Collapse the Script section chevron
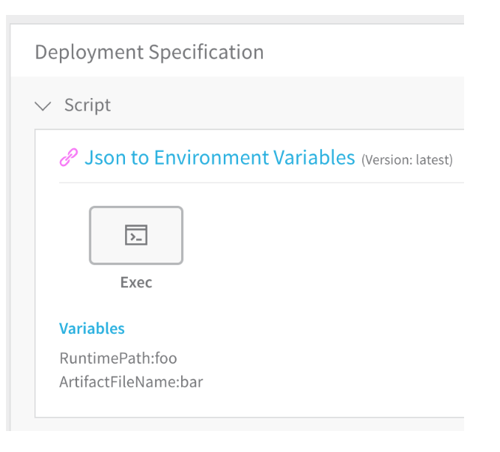Viewport: 500px width, 452px height. pos(43,106)
